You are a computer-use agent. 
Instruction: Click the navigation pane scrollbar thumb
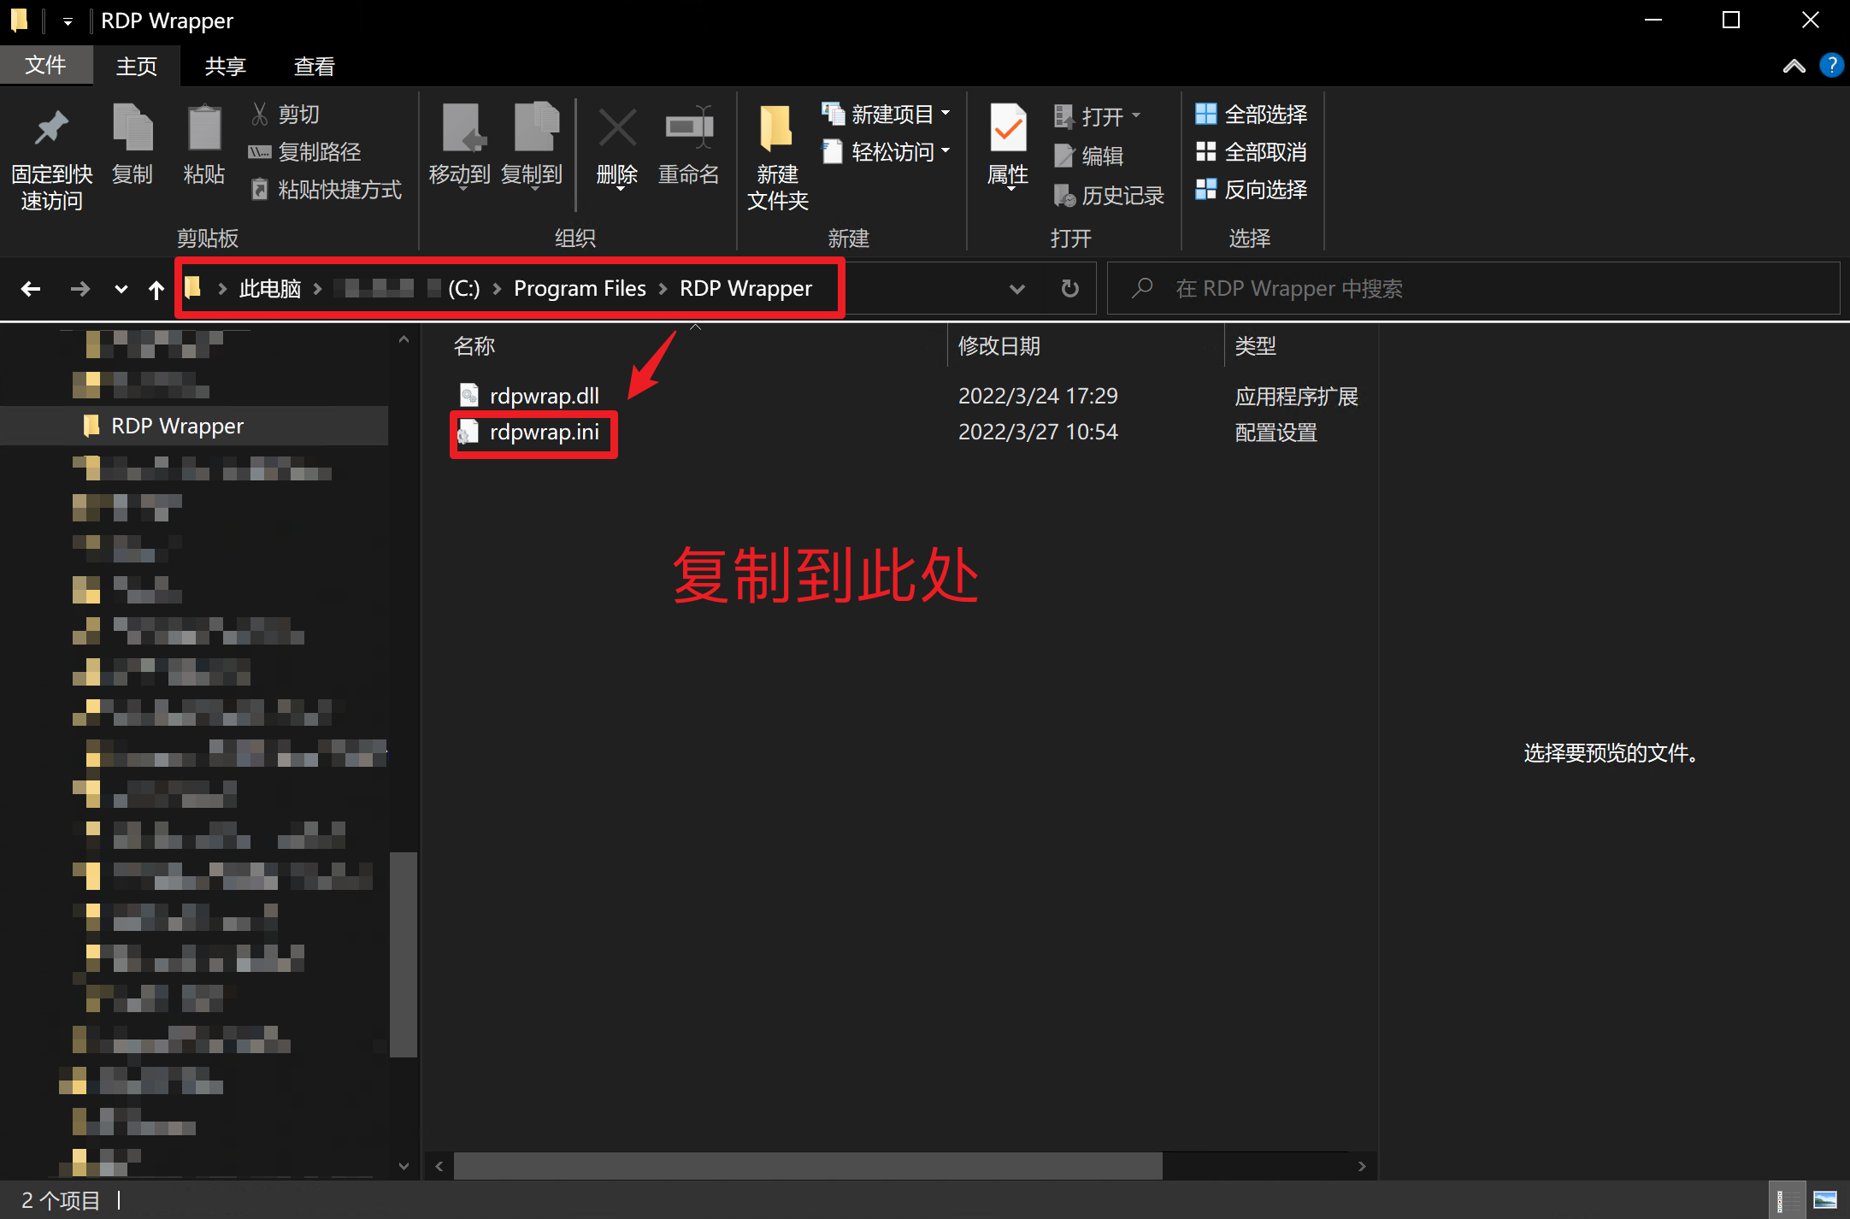403,955
